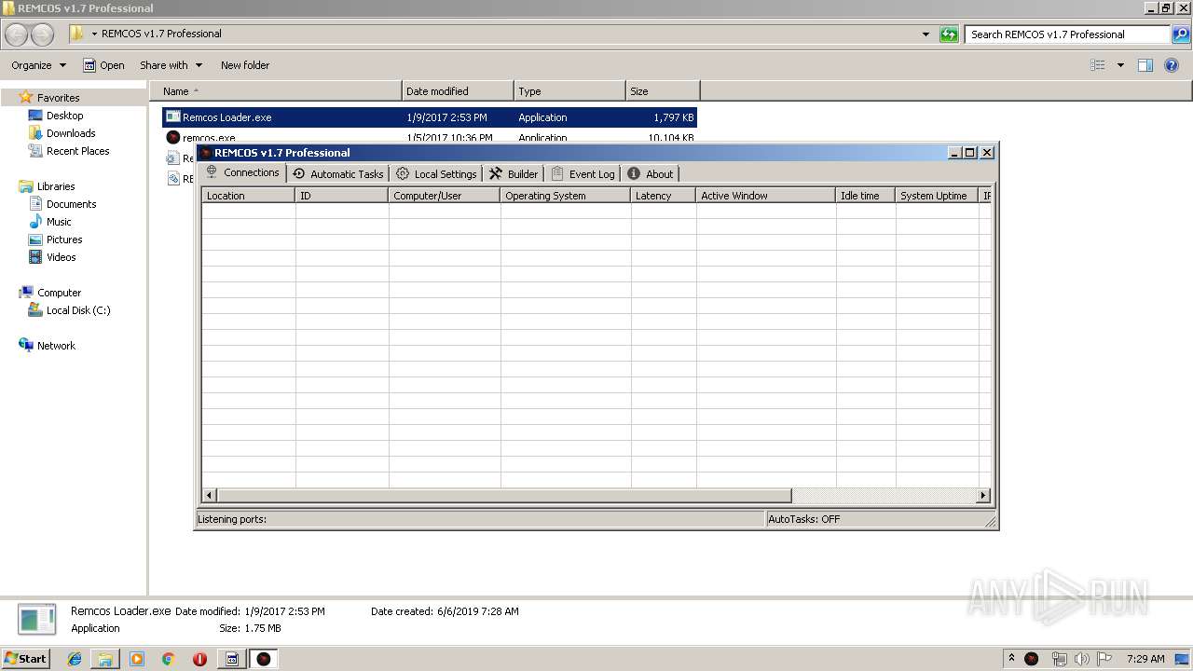Open Documents library in navigation pane
Screen dimensions: 1193x671
point(71,204)
